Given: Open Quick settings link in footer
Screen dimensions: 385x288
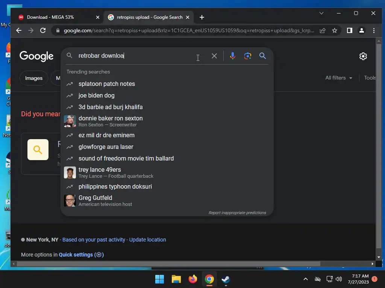Looking at the screenshot, I should pyautogui.click(x=81, y=255).
